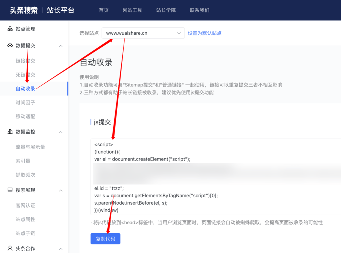This screenshot has height=253, width=341.
Task: Click the dropdown arrow beside www.wuaishare.cn
Action: click(179, 33)
